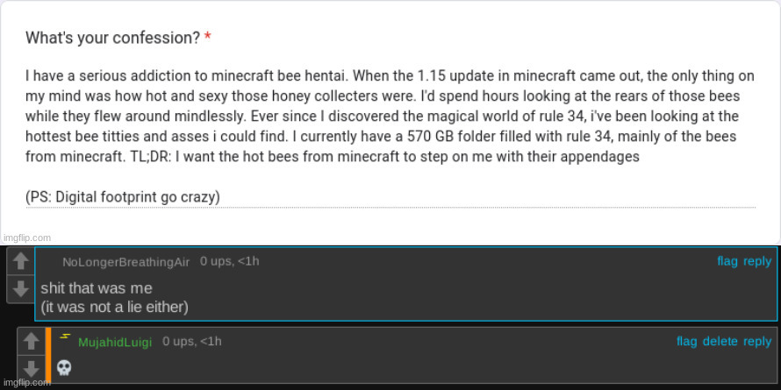This screenshot has width=781, height=390.
Task: Click the small badge icon beside MujahidLuigi
Action: point(64,337)
